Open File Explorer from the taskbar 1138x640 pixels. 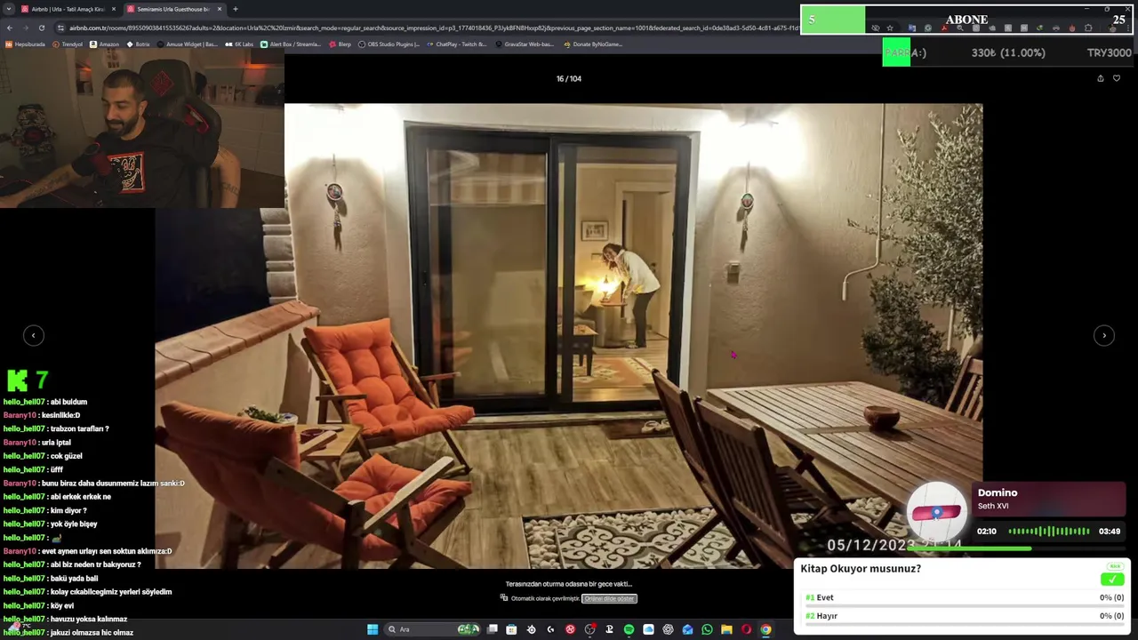726,629
